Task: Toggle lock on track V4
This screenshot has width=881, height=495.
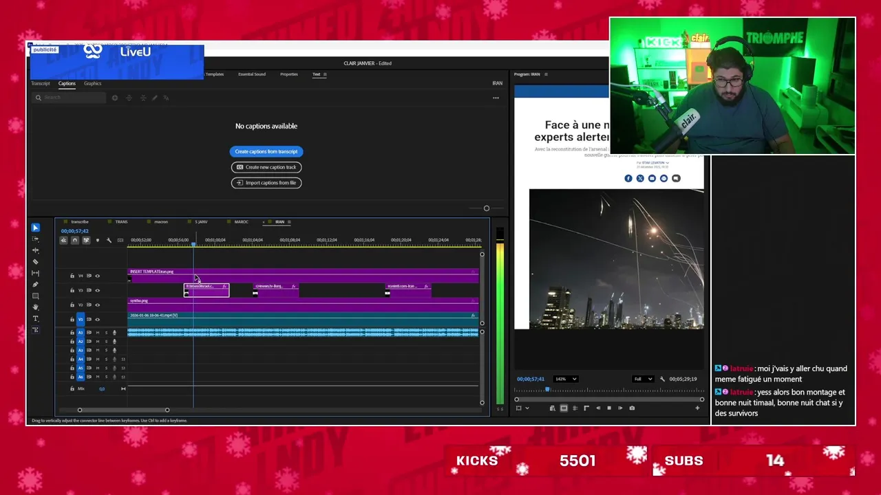Action: coord(72,276)
